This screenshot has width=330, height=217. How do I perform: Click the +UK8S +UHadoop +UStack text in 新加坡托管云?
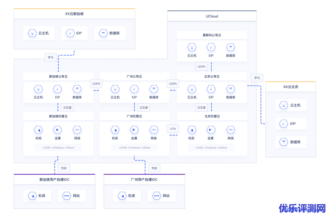pos(58,148)
